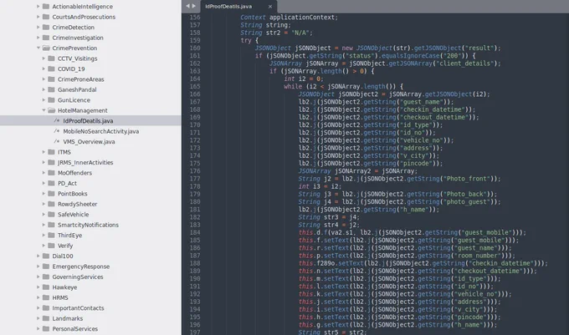Close the IdProofDeatils.java tab
The height and width of the screenshot is (335, 569).
pyautogui.click(x=270, y=7)
